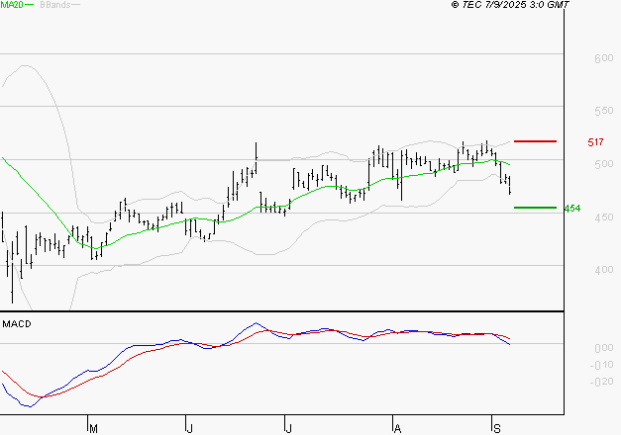
Task: Select the 500 price axis label
Action: pyautogui.click(x=603, y=164)
